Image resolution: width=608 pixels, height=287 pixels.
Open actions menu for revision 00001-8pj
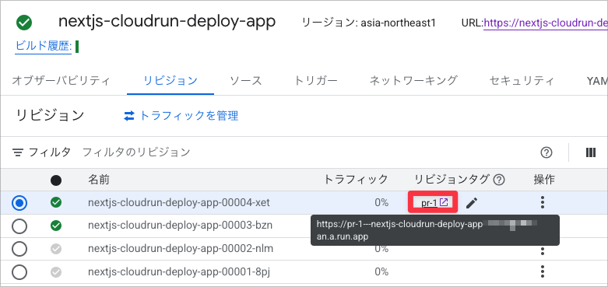tap(543, 272)
